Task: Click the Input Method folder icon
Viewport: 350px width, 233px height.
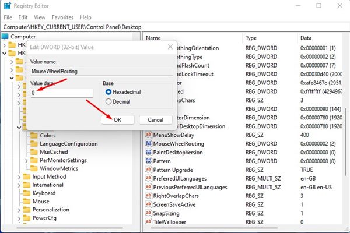Action: point(27,176)
